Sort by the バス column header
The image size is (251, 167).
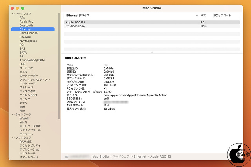pyautogui.click(x=203, y=16)
